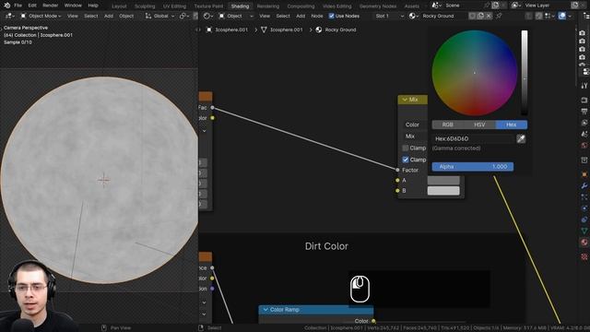Screen dimensions: 590x332
Task: Switch to the Layout workspace tab
Action: point(119,6)
